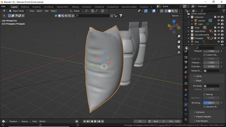Select rendered viewport shading
The height and width of the screenshot is (127, 226).
click(176, 11)
